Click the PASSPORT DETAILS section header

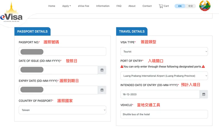point(32,31)
